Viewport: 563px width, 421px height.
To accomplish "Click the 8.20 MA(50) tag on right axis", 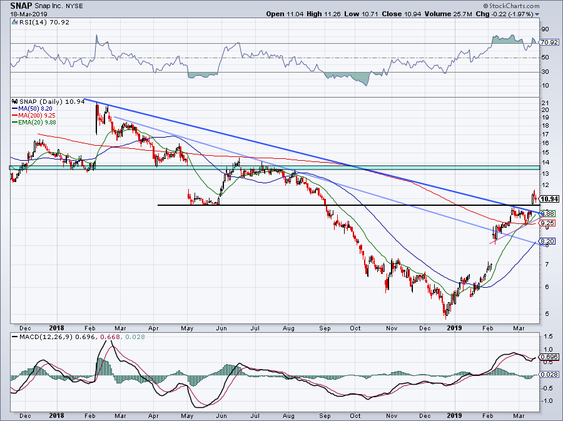I will [x=548, y=241].
